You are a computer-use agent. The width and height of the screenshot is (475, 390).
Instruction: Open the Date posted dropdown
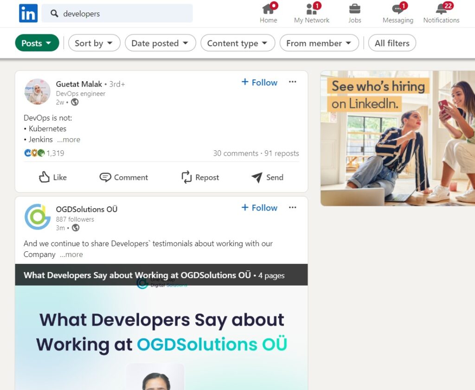pyautogui.click(x=160, y=43)
